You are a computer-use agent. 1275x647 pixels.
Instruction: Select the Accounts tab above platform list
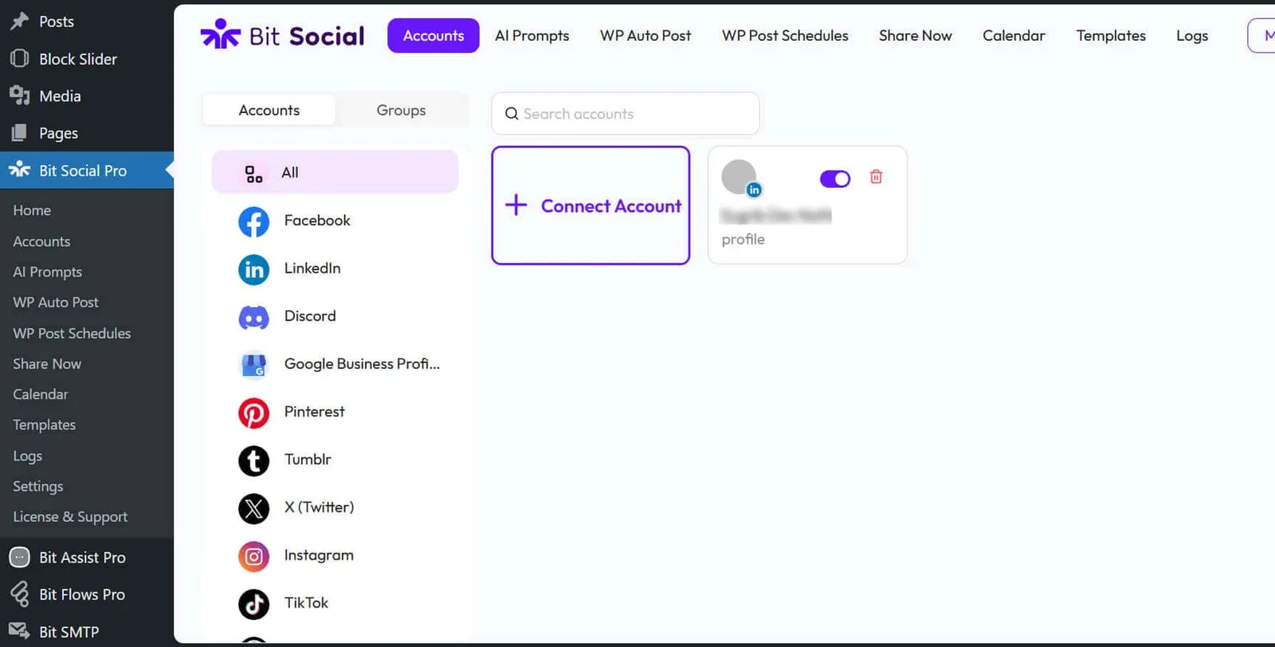click(269, 110)
